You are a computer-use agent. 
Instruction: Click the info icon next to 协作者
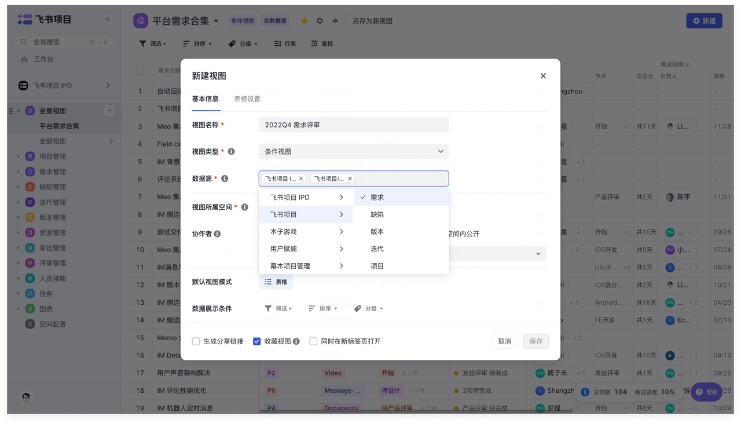(x=217, y=234)
